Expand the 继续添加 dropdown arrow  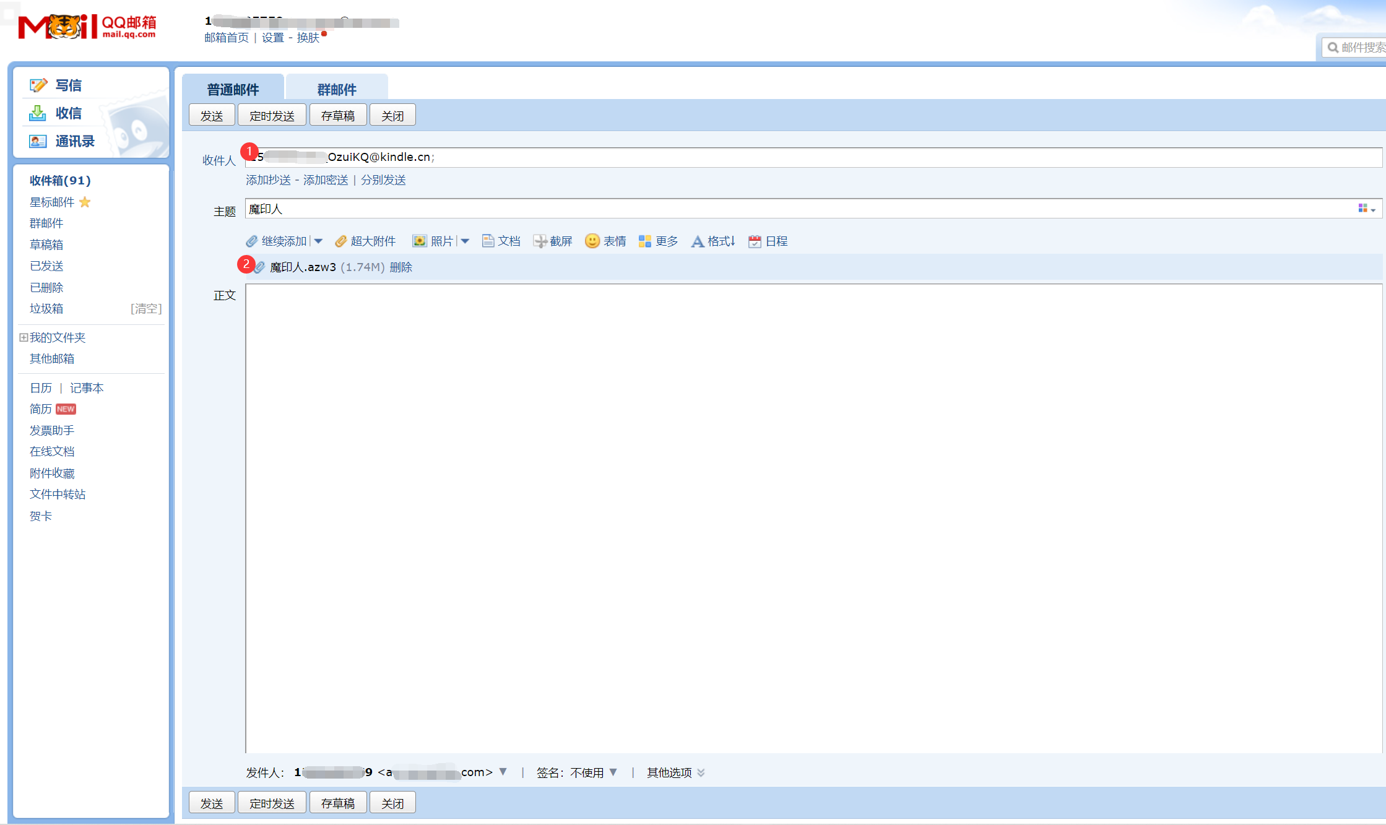319,241
